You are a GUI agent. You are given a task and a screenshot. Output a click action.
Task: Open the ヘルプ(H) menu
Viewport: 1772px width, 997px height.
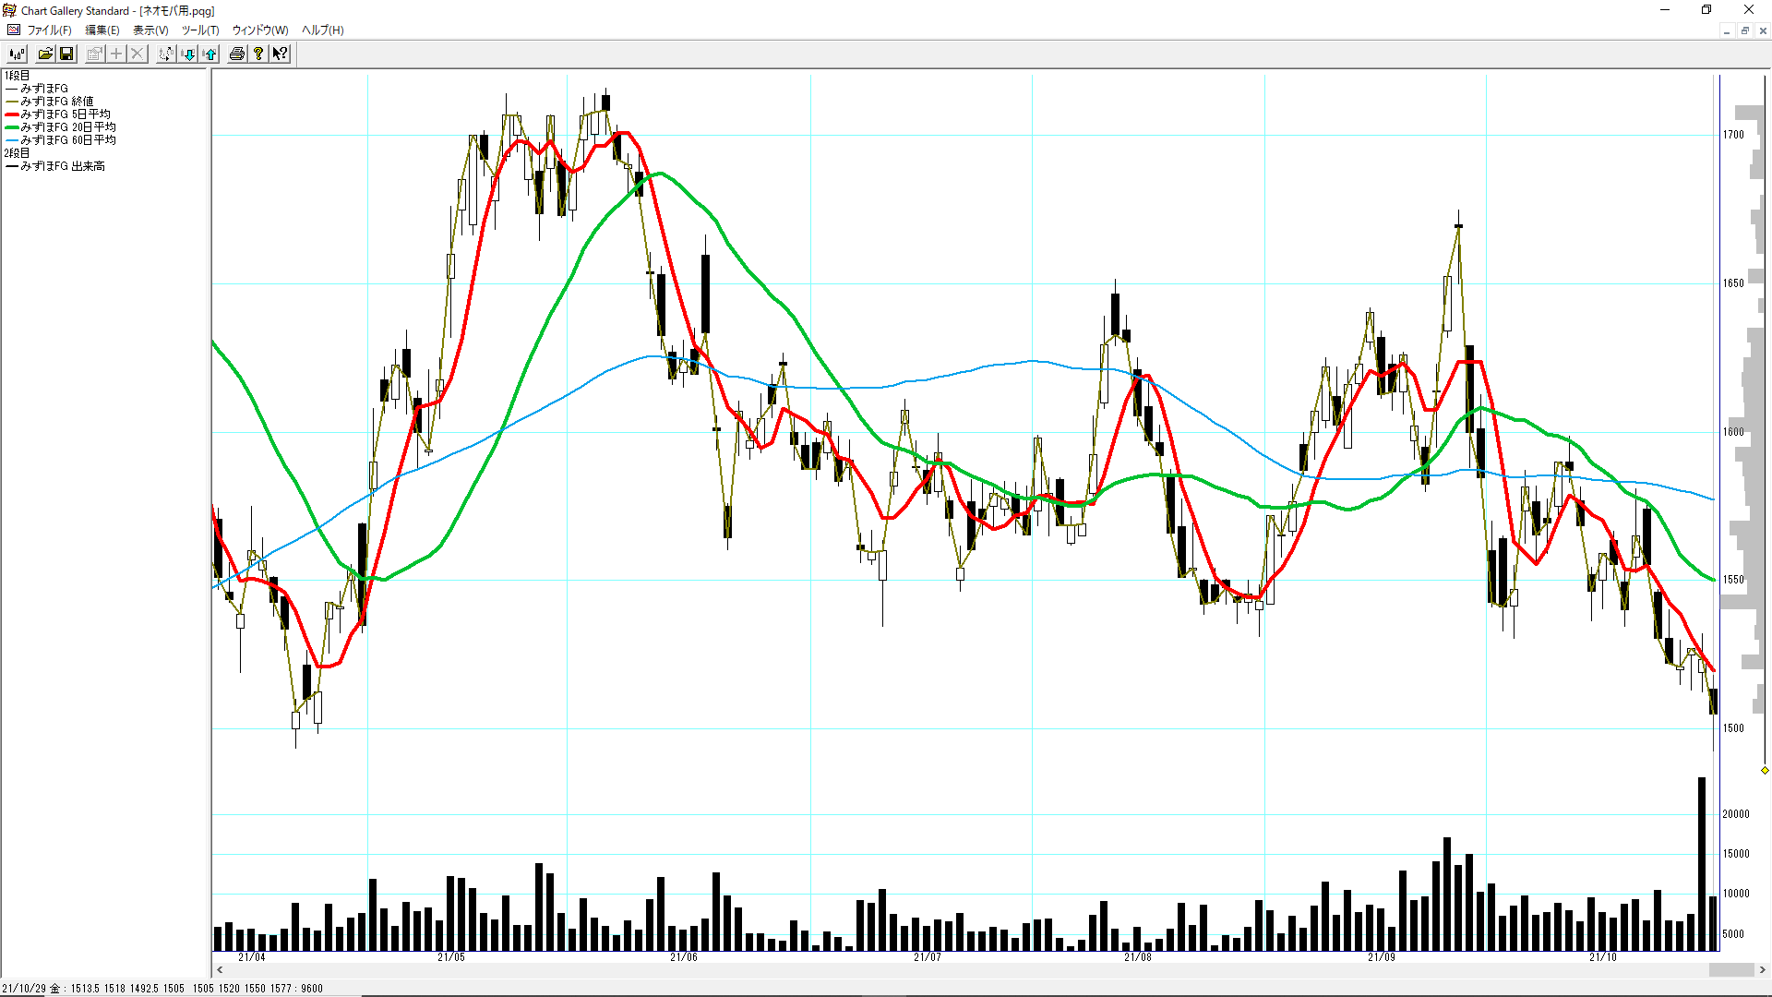coord(322,30)
